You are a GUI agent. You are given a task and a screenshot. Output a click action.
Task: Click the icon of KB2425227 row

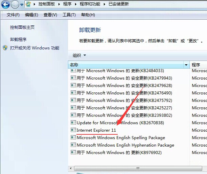coord(73,107)
